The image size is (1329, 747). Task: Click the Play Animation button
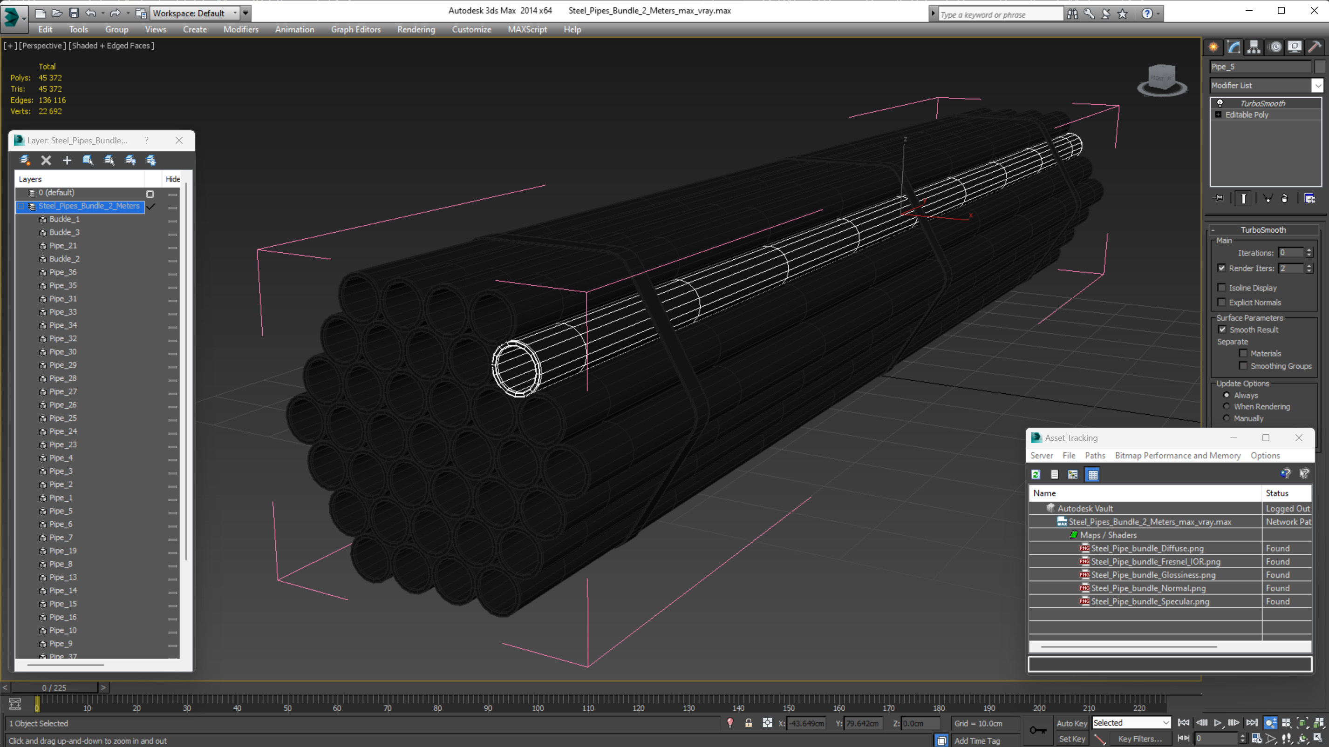click(1217, 723)
